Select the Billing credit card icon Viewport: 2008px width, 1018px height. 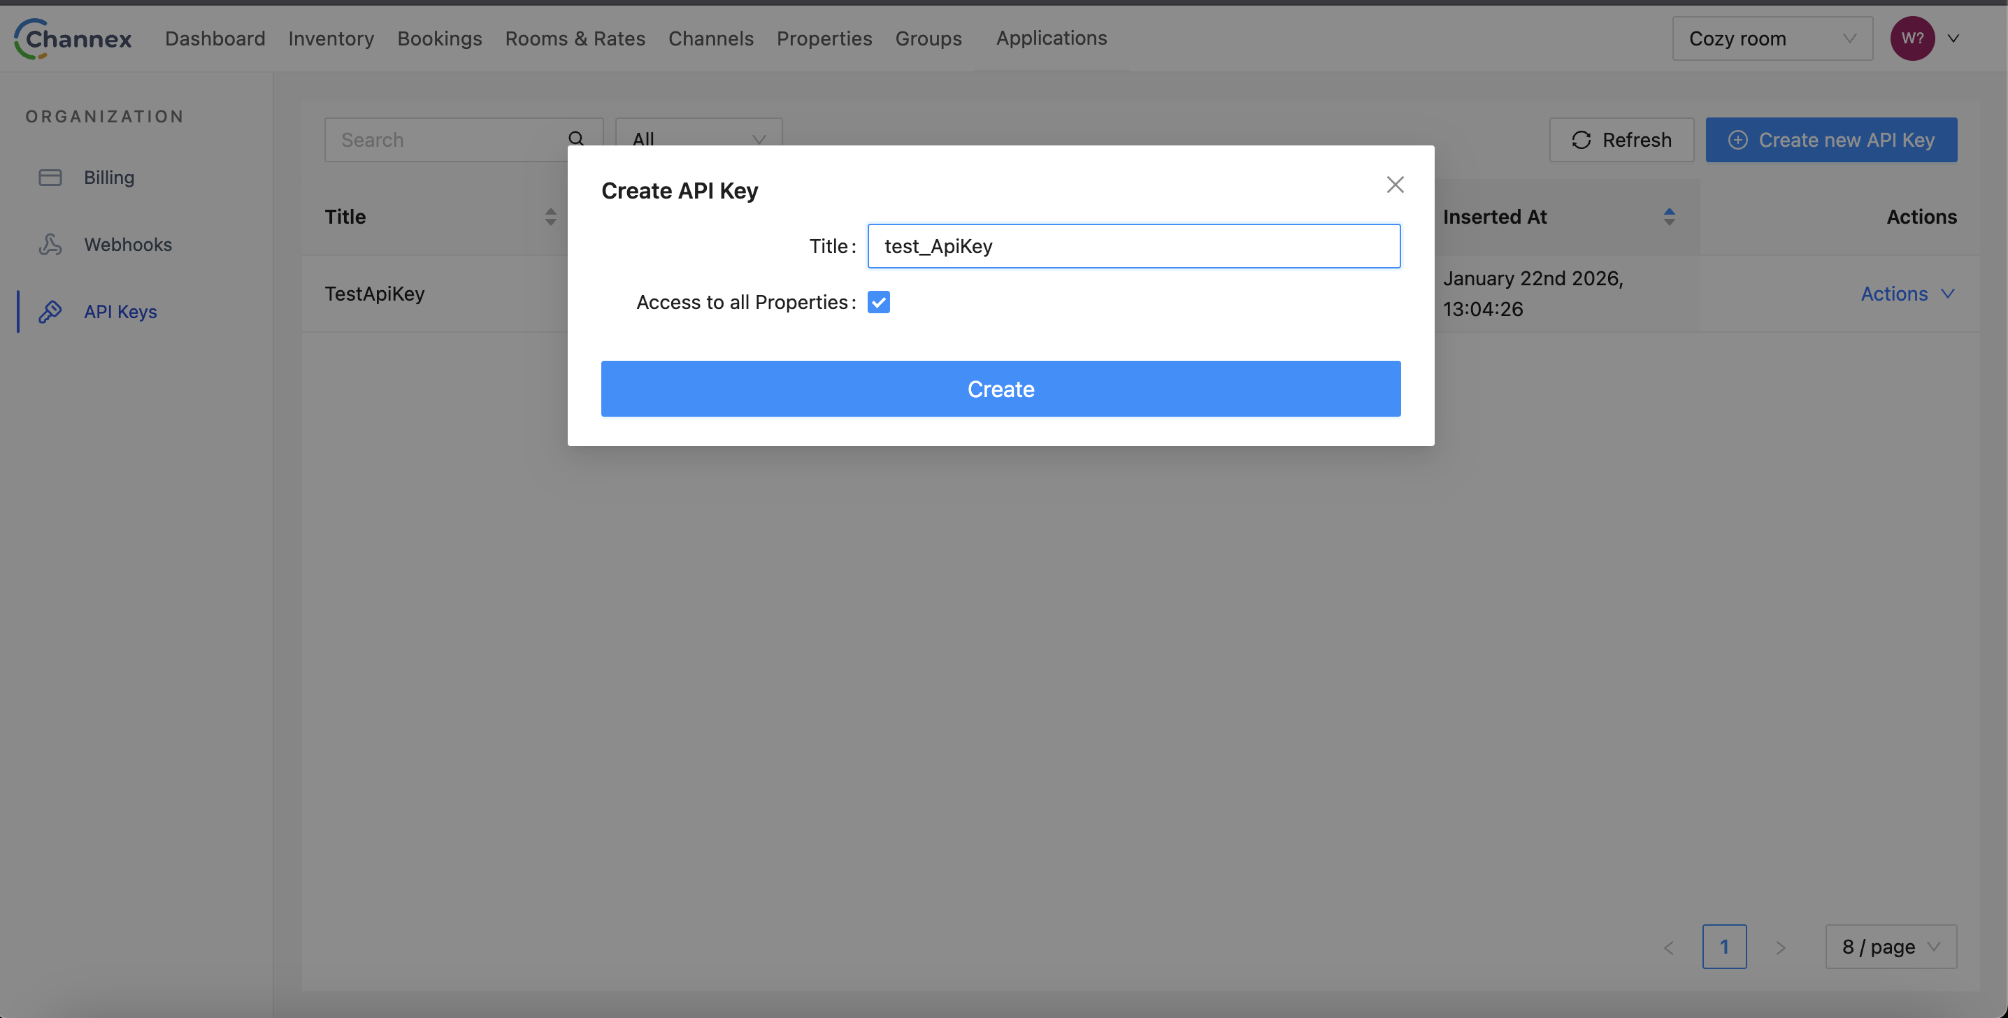click(50, 177)
